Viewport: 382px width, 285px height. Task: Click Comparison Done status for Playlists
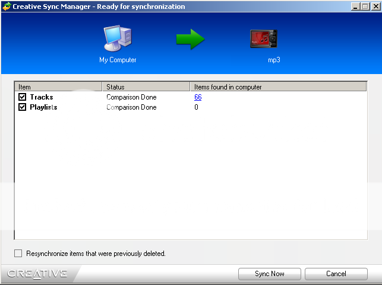pyautogui.click(x=131, y=107)
